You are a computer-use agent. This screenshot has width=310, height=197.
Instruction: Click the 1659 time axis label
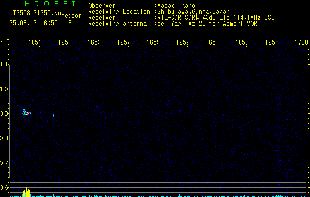[271, 42]
